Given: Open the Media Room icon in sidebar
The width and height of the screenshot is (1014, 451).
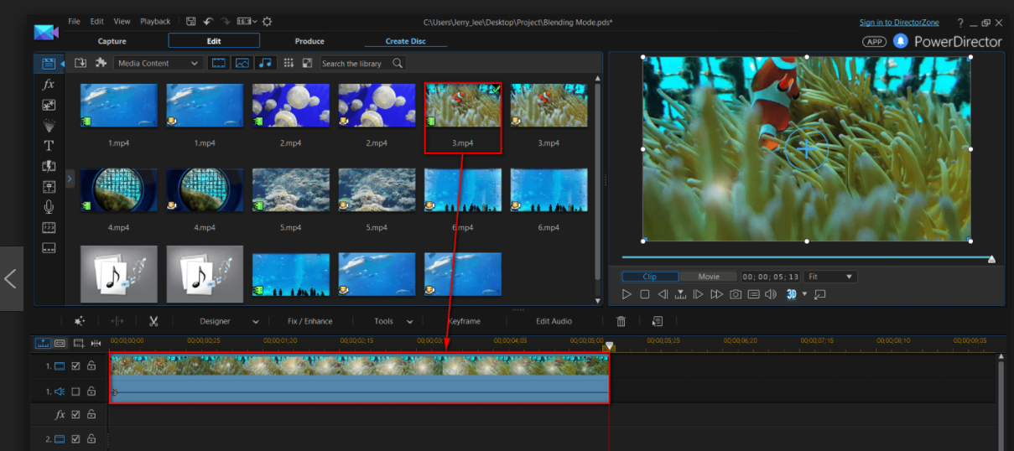Looking at the screenshot, I should point(49,64).
